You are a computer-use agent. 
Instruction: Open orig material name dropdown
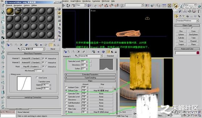click(44, 49)
